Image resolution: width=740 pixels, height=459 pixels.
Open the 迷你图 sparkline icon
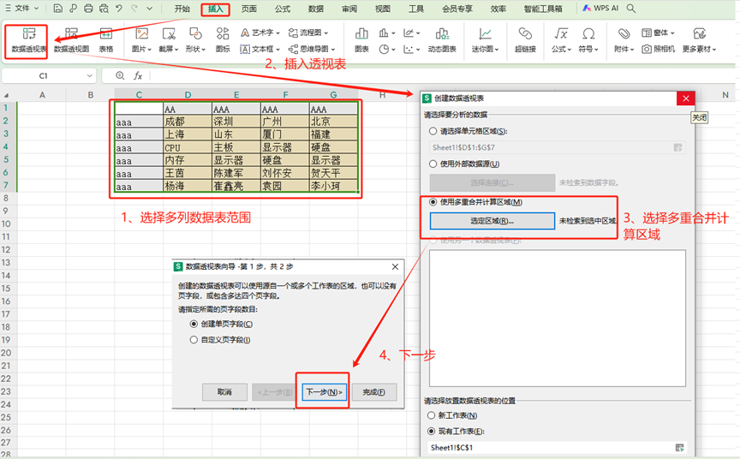point(485,34)
